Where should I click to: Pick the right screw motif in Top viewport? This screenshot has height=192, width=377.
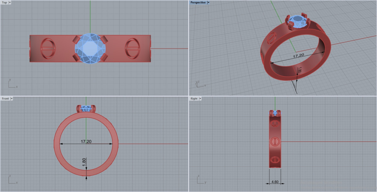(x=133, y=49)
